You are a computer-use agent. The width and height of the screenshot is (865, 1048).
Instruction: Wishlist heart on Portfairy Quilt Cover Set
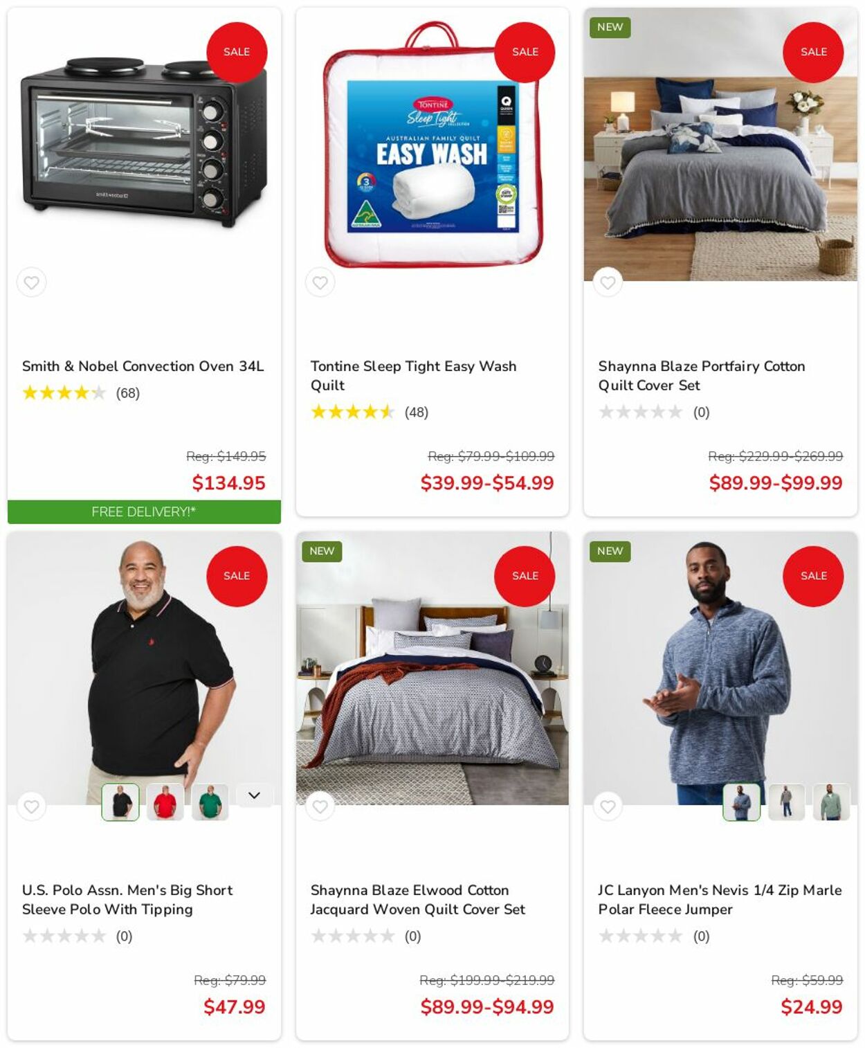coord(608,282)
